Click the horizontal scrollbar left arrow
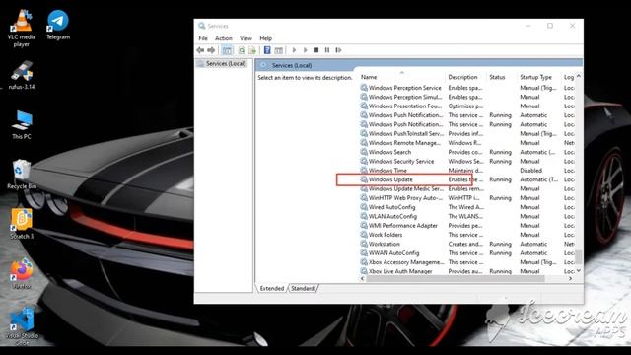This screenshot has width=631, height=355. coord(363,278)
